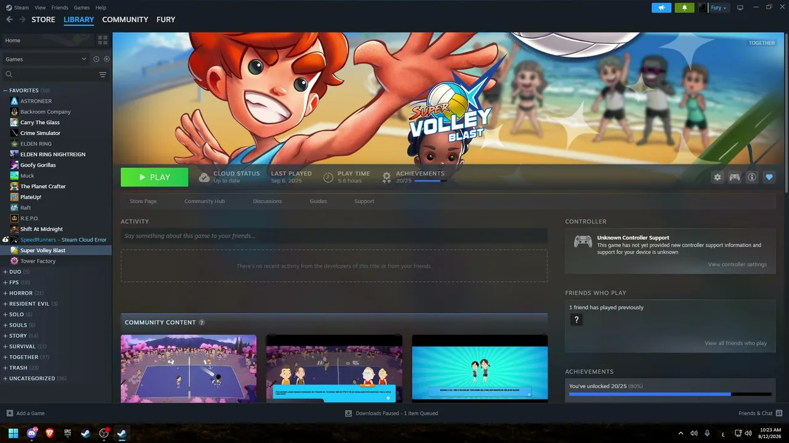789x443 pixels.
Task: Open the Community Hub link
Action: 205,201
